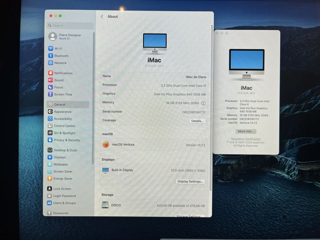This screenshot has height=240, width=320.
Task: Click the Version 13.7.2 text
Action: pos(195,145)
